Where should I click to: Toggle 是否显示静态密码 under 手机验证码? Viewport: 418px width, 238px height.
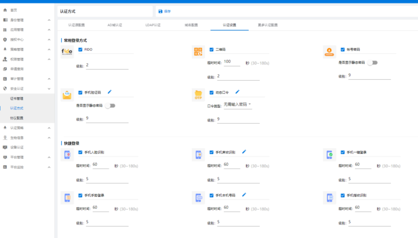tap(111, 105)
